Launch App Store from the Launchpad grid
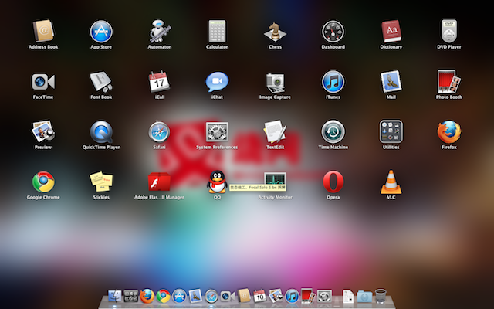This screenshot has width=494, height=309. click(101, 31)
